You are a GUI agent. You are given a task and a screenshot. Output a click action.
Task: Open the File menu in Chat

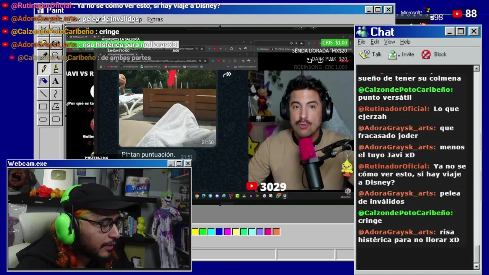(x=361, y=42)
